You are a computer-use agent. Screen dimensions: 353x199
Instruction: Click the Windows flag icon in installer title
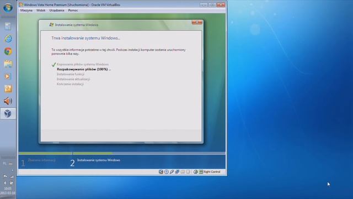(x=51, y=24)
